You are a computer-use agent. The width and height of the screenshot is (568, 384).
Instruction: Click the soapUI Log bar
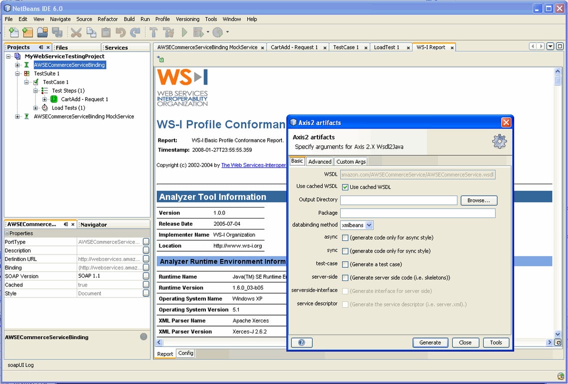tap(20, 365)
